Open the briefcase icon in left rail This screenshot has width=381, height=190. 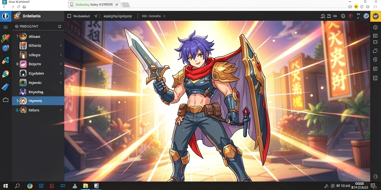5,100
